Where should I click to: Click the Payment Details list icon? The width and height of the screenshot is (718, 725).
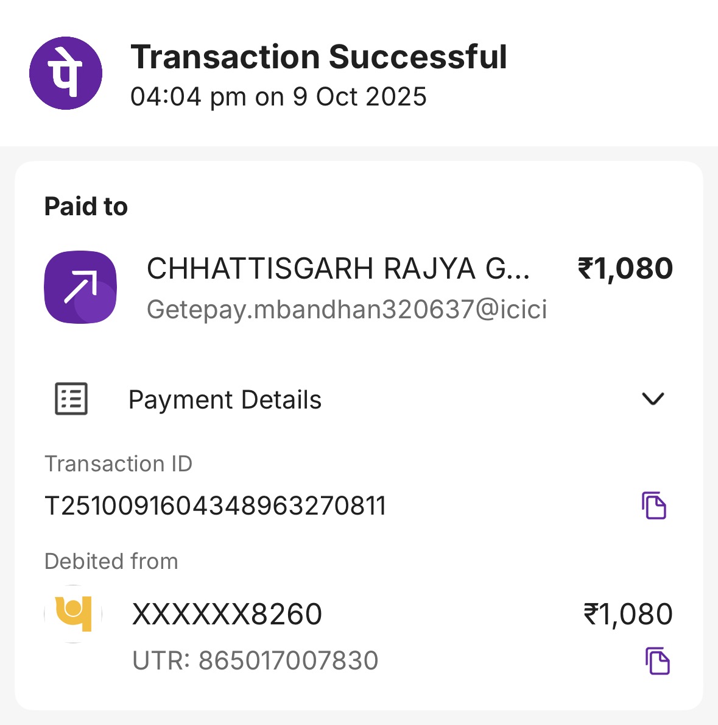click(71, 399)
